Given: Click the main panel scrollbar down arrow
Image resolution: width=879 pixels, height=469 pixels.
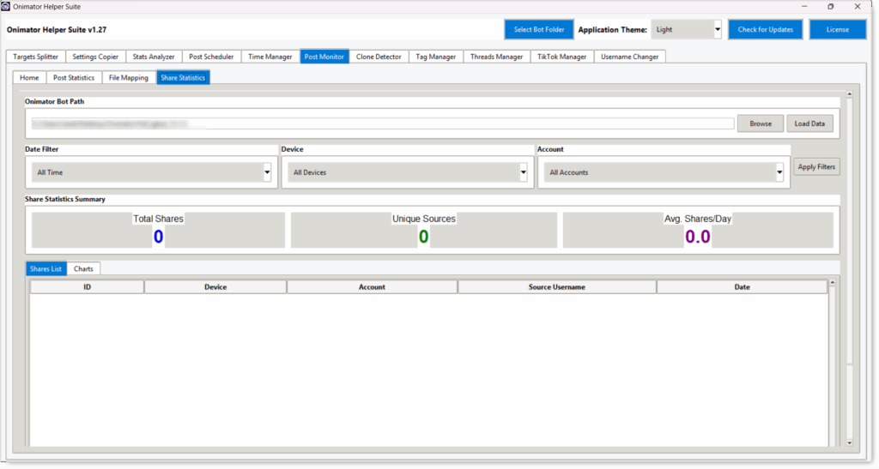Looking at the screenshot, I should tap(849, 442).
